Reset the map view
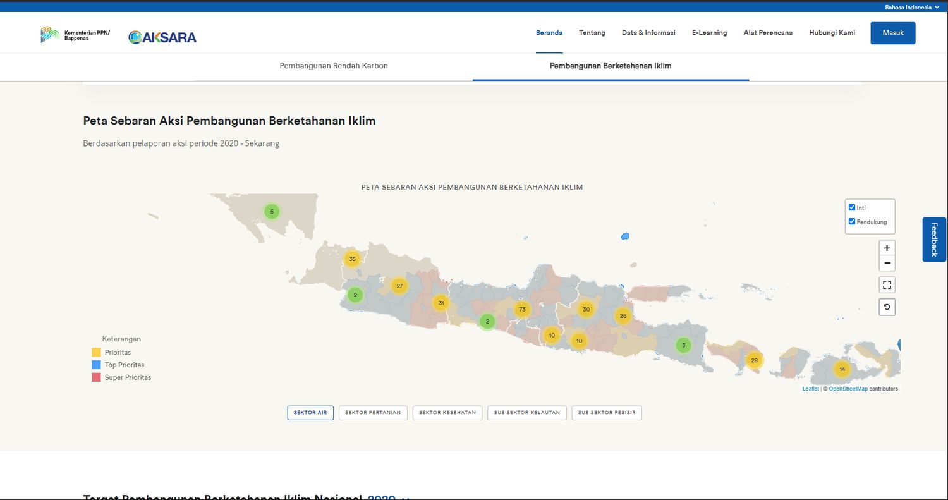The height and width of the screenshot is (500, 948). pyautogui.click(x=887, y=307)
